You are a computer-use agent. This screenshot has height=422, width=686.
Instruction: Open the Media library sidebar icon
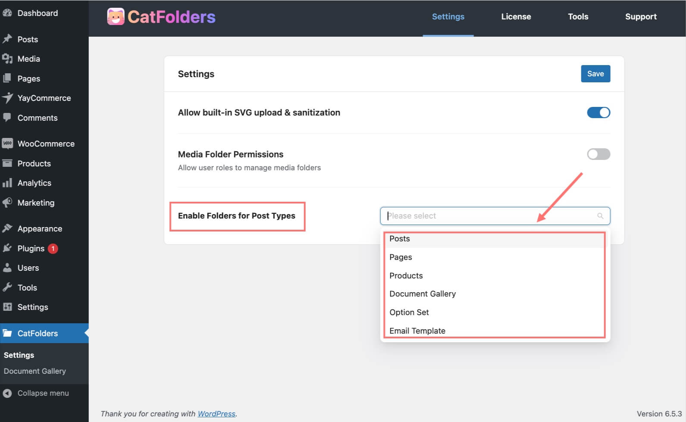7,59
